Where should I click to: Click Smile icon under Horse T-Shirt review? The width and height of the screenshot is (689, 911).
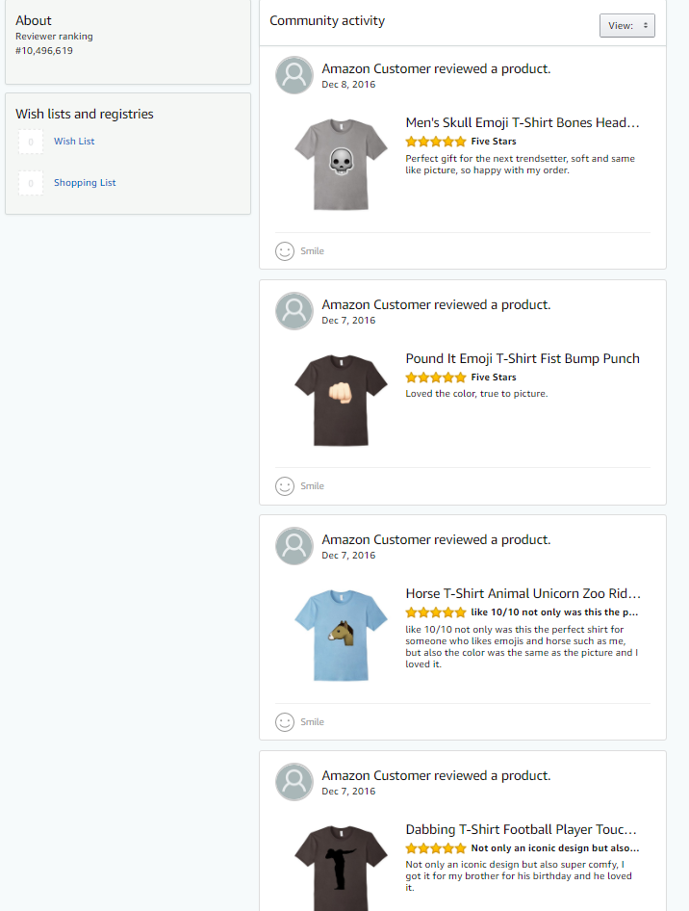285,721
